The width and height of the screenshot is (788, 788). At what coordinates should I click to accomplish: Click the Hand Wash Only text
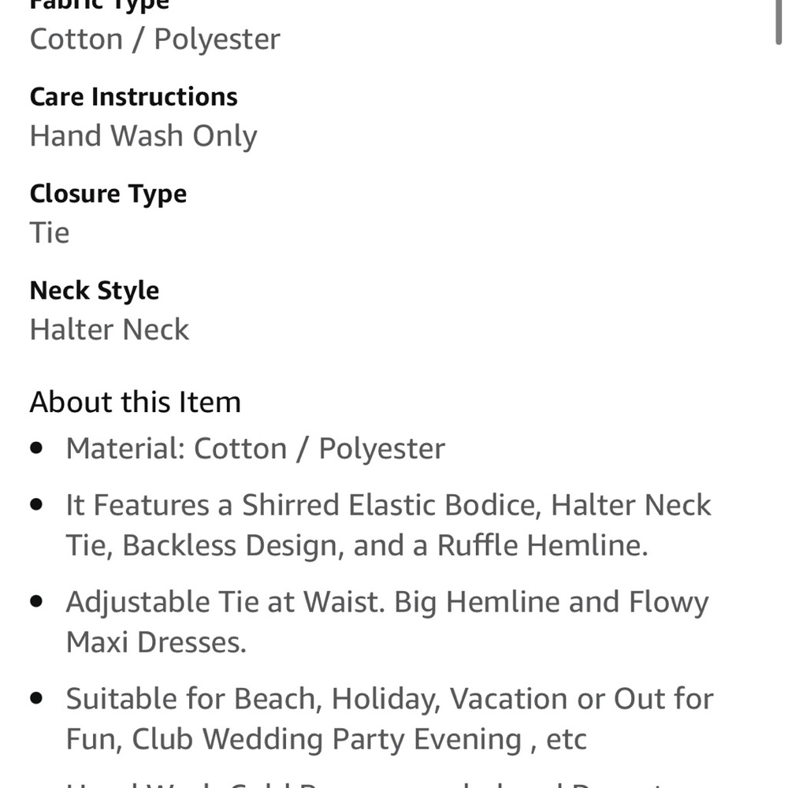143,136
